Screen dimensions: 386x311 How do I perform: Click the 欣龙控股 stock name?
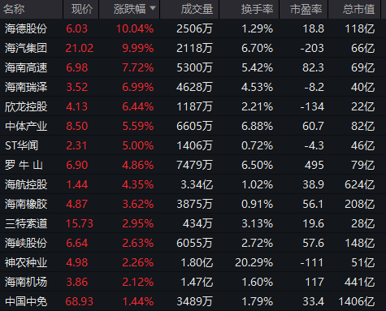point(26,106)
